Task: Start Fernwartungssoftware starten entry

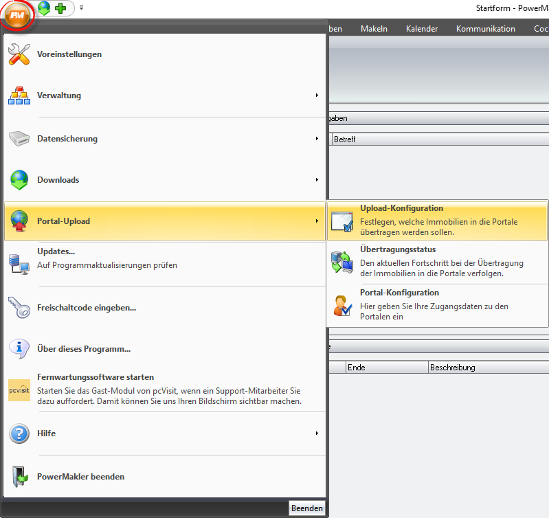Action: 164,390
